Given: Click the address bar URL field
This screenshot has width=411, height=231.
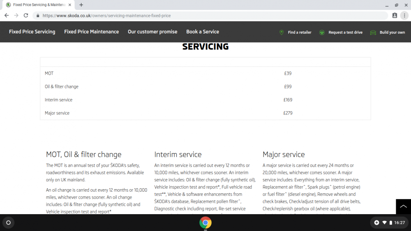Looking at the screenshot, I should [210, 16].
